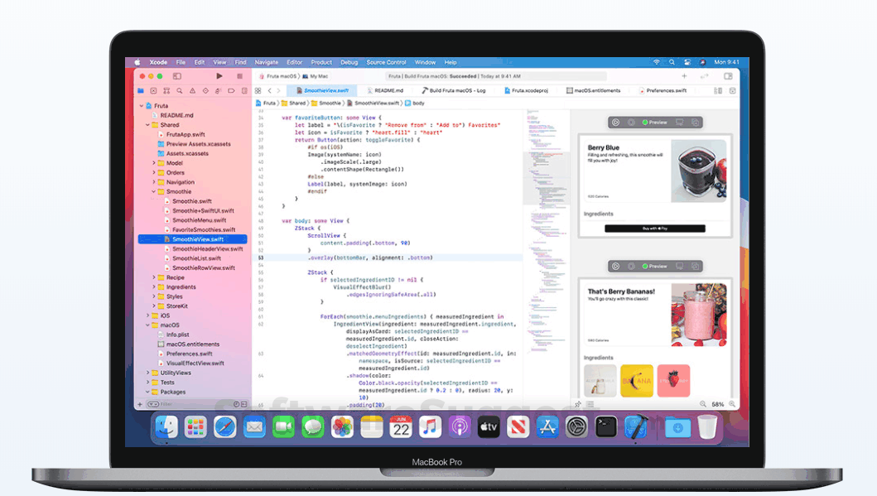Select the banana ingredient card

pos(637,381)
